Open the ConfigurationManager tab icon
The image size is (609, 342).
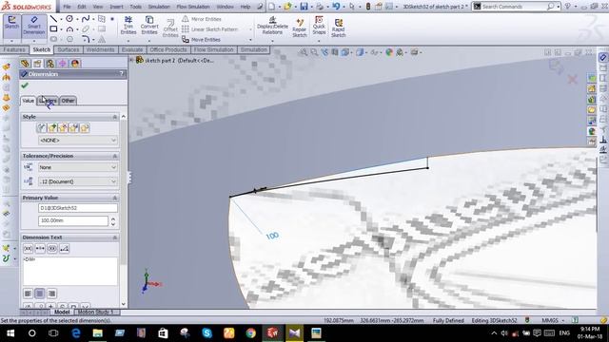pyautogui.click(x=49, y=64)
